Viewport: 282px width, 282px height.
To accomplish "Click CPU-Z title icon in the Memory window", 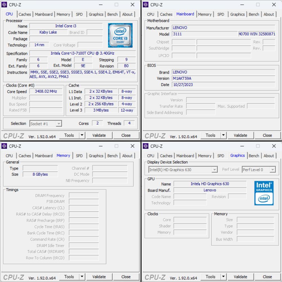I will pos(4,146).
